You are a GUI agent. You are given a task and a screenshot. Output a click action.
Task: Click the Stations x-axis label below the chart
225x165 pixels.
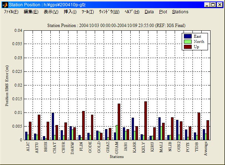pos(117,156)
